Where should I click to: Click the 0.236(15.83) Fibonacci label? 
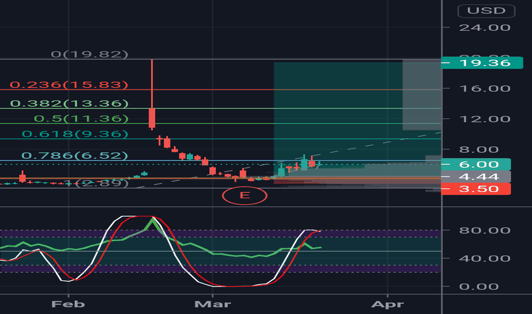(69, 84)
